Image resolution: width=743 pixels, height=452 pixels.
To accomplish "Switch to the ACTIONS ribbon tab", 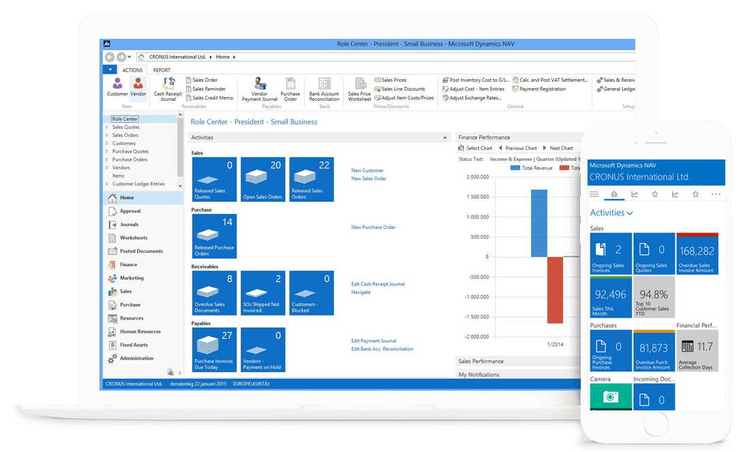I will tap(132, 70).
